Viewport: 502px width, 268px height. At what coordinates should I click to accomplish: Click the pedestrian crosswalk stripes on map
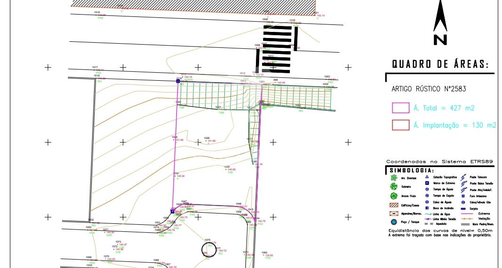pyautogui.click(x=277, y=49)
